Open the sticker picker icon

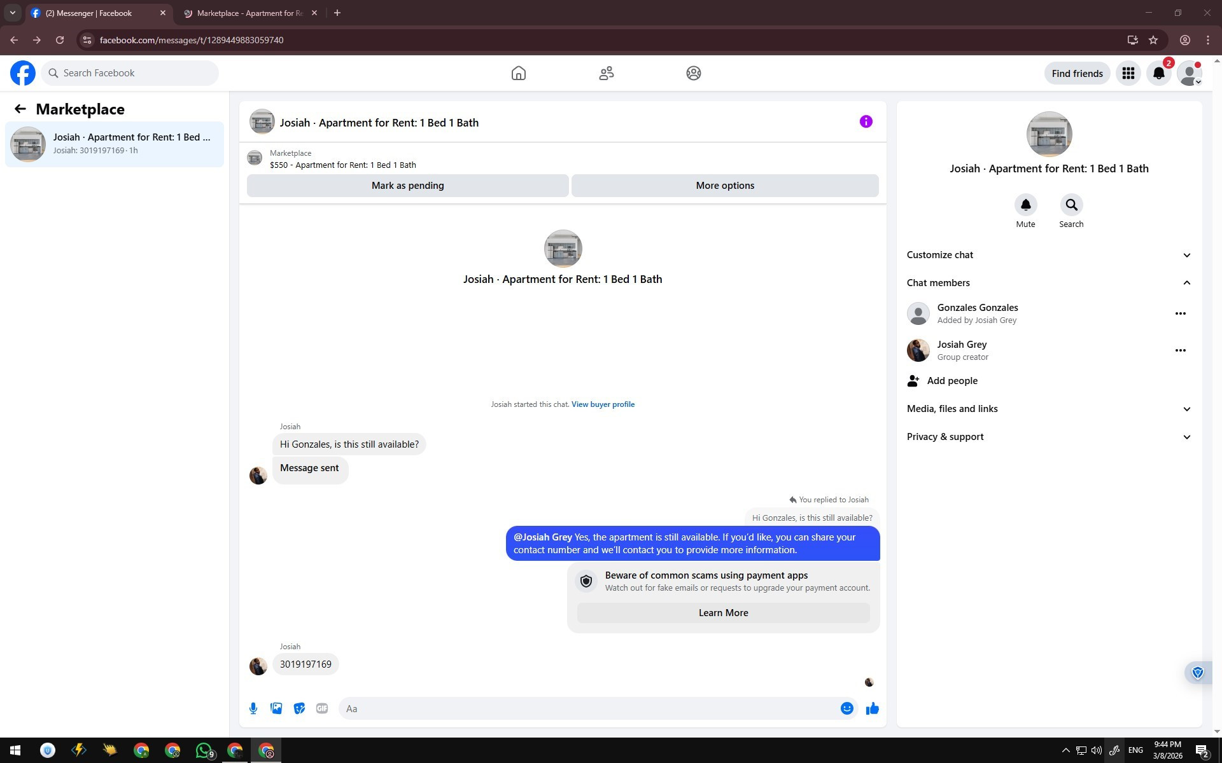(299, 708)
